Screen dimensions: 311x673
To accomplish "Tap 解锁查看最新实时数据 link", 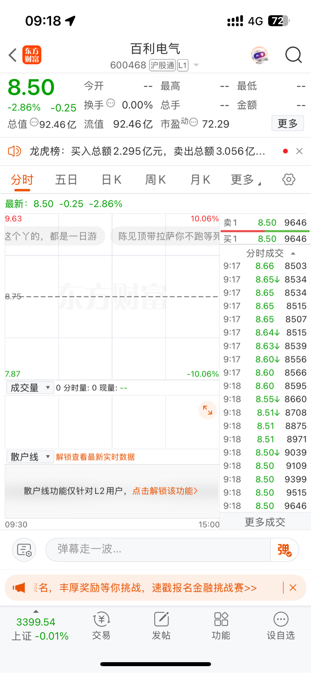I will (x=96, y=457).
